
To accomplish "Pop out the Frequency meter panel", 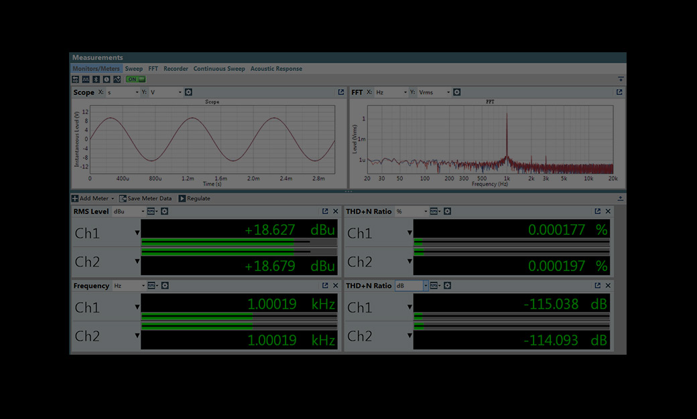I will (x=325, y=286).
